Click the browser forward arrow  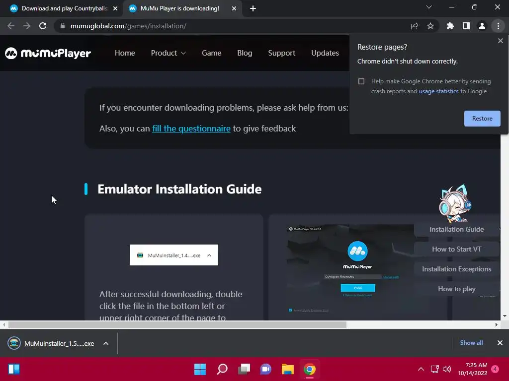[27, 26]
